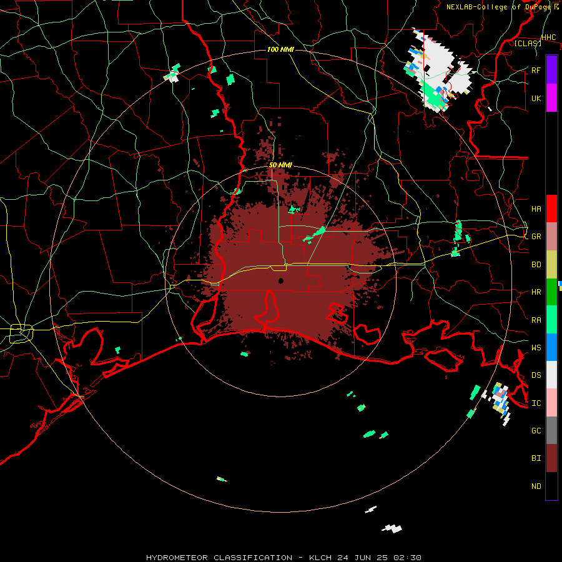Select the BD yellow legend block
Screen dimensions: 562x562
tap(551, 264)
